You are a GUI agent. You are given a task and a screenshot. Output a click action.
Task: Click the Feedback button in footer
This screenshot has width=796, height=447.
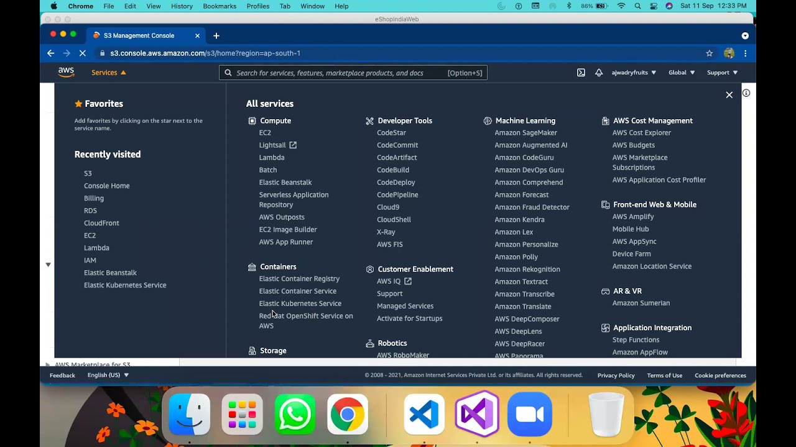point(62,376)
